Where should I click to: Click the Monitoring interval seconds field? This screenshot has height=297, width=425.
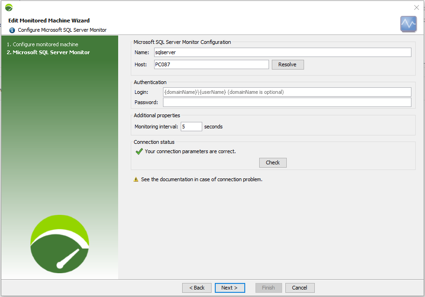[191, 127]
